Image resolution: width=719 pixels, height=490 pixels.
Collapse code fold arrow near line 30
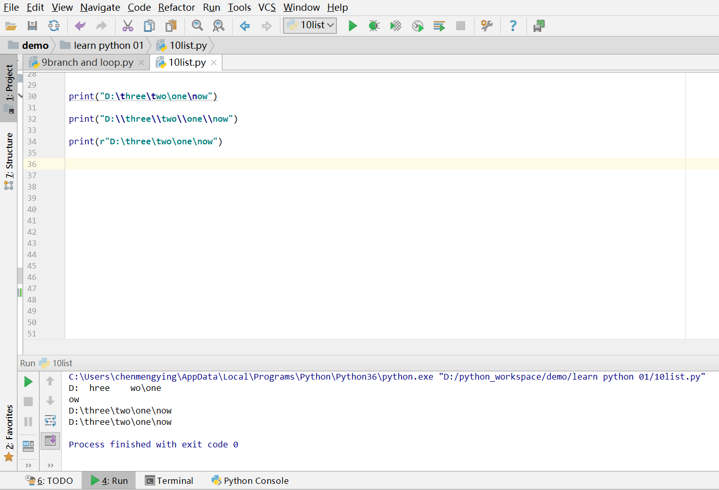click(21, 96)
